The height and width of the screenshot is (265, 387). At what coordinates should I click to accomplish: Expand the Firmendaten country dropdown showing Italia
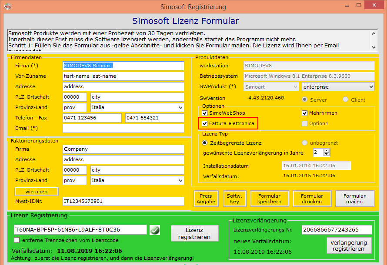(137, 107)
